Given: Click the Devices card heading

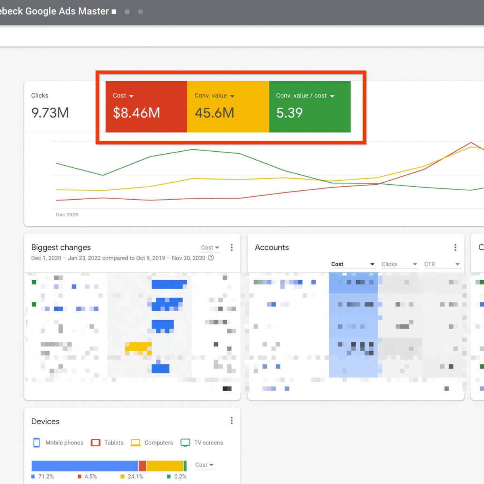Looking at the screenshot, I should click(x=45, y=421).
